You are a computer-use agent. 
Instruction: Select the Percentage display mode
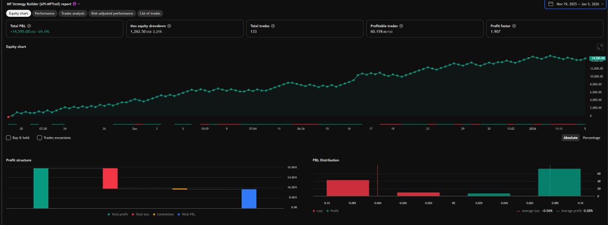591,137
